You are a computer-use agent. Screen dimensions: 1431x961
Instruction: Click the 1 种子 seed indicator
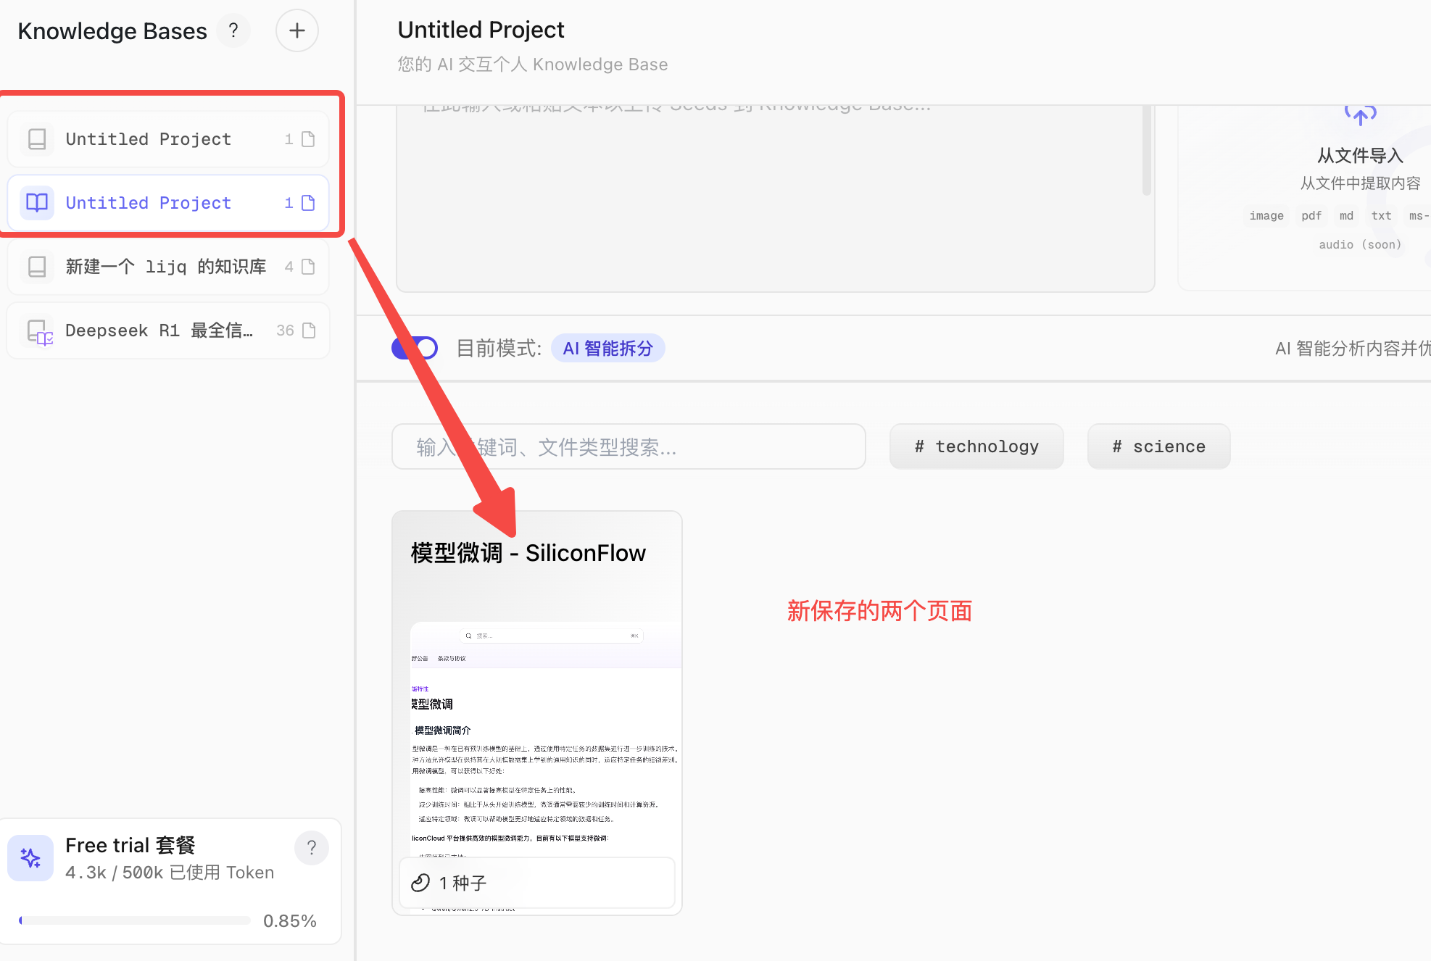click(537, 883)
